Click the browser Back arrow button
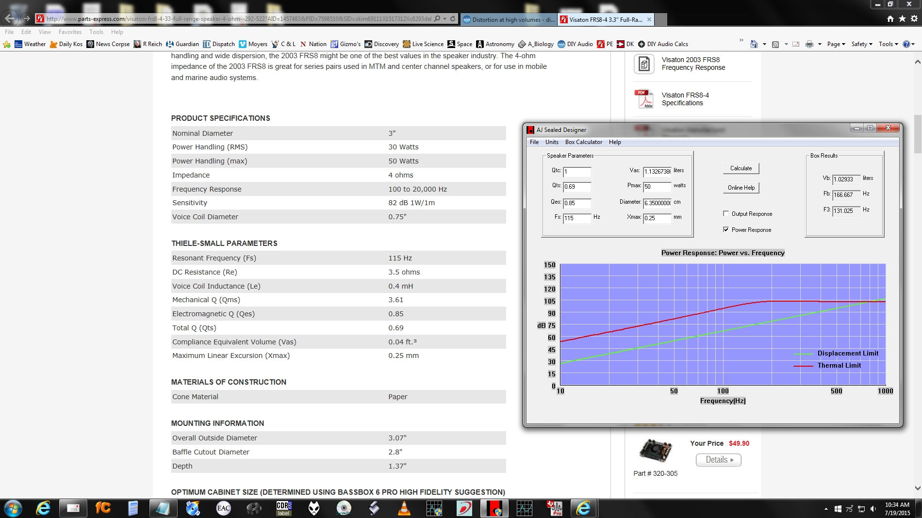The height and width of the screenshot is (518, 922). (x=10, y=18)
